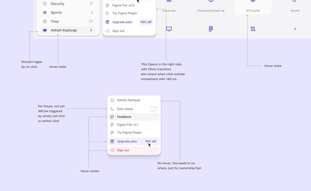Open the Figma File v2.0 menu item
This screenshot has width=311, height=191.
click(123, 5)
